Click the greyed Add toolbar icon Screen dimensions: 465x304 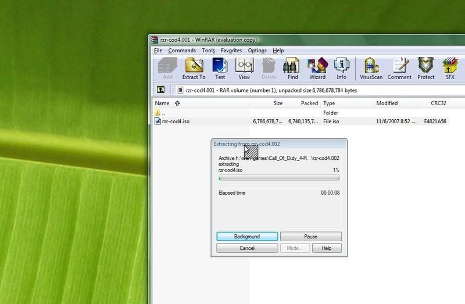[x=167, y=69]
